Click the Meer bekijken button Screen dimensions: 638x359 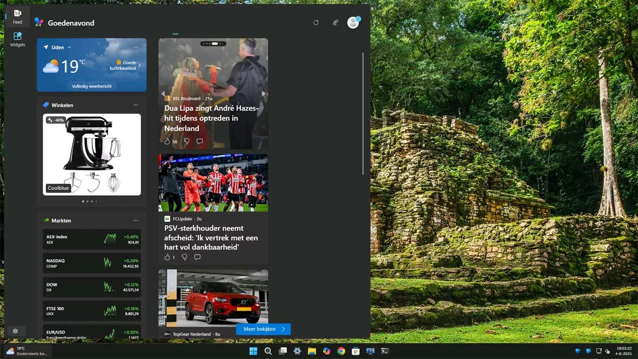[264, 329]
